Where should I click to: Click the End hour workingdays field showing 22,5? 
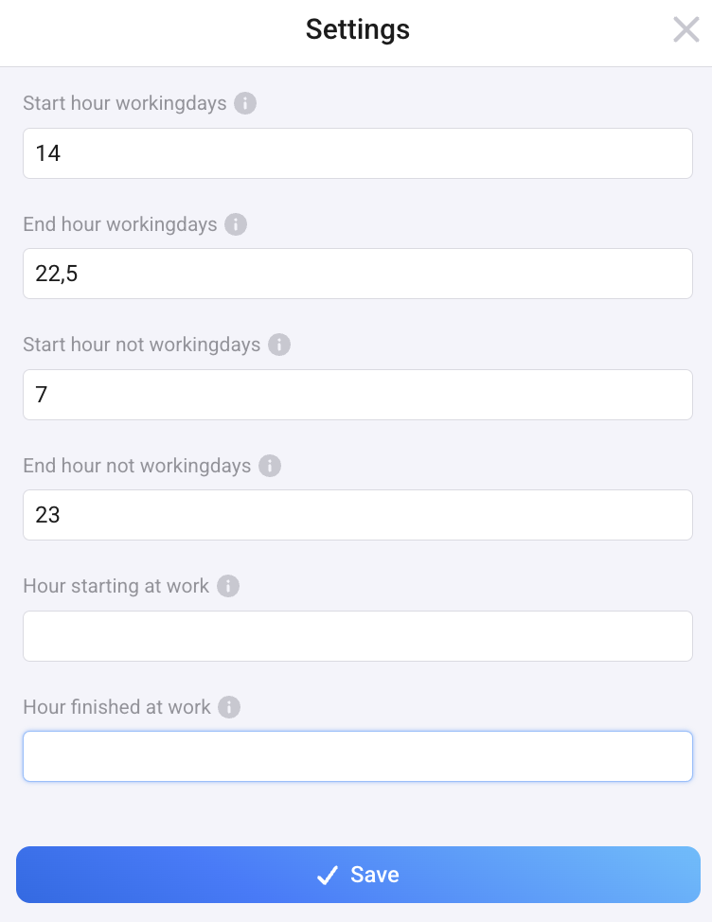pyautogui.click(x=358, y=274)
